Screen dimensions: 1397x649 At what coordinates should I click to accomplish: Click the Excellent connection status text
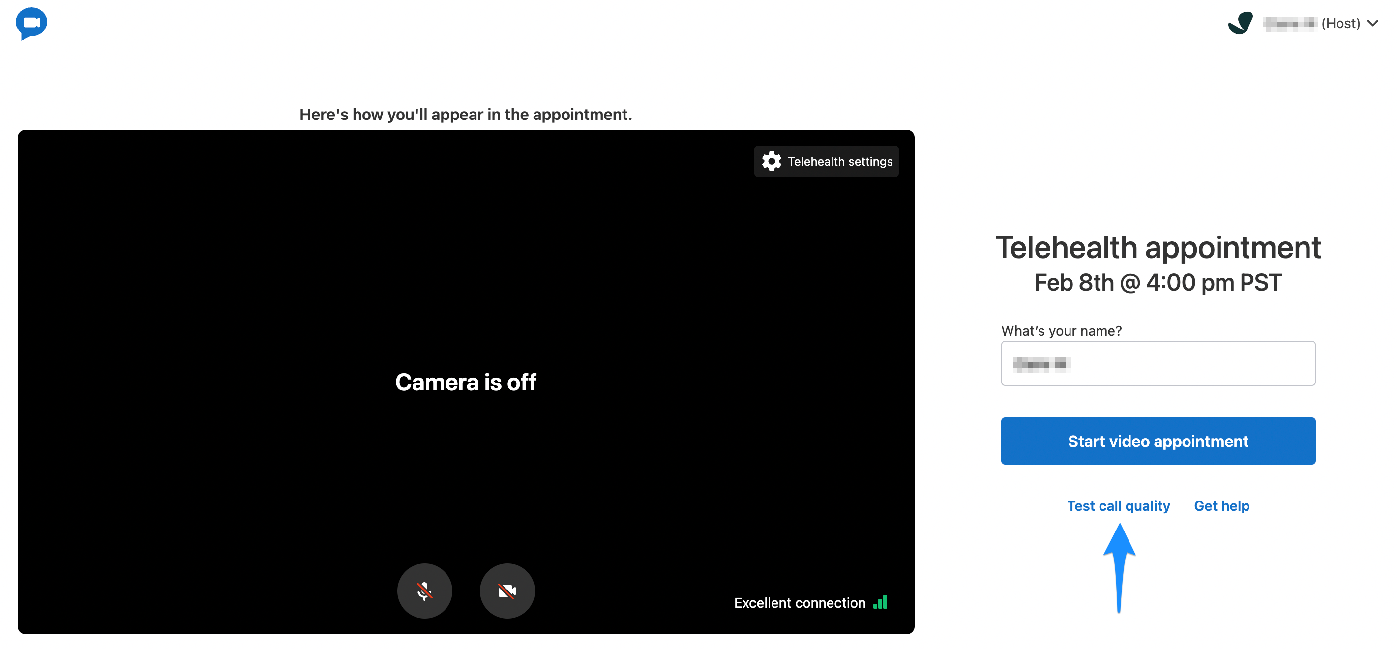[x=800, y=603]
